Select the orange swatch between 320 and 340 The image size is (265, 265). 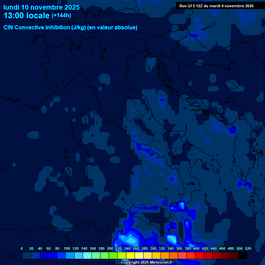[165, 256]
